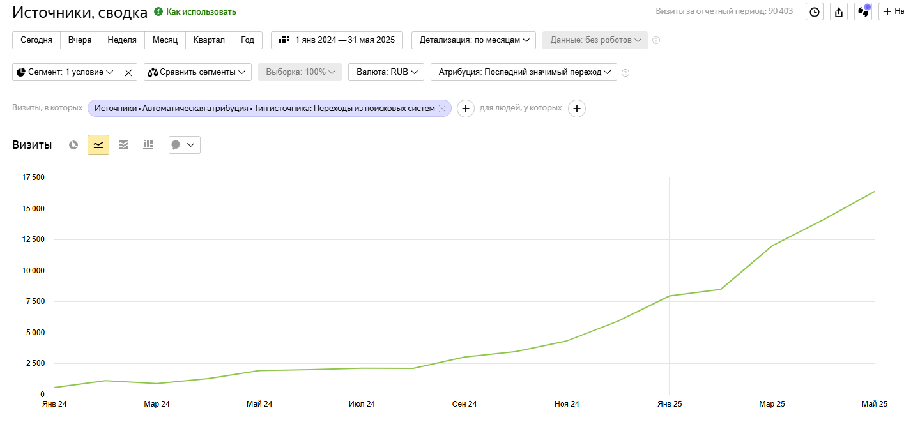
Task: Open the date range picker field
Action: [337, 40]
